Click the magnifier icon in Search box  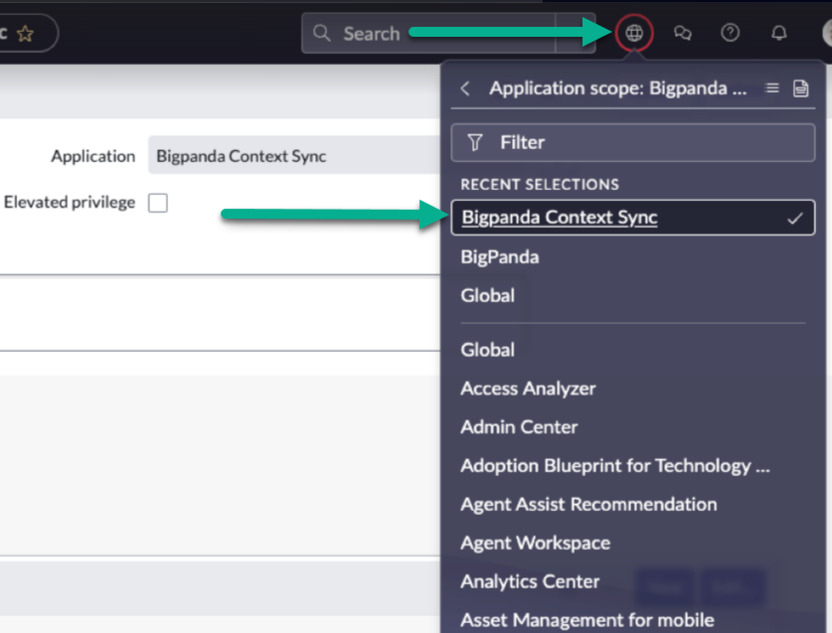[321, 33]
